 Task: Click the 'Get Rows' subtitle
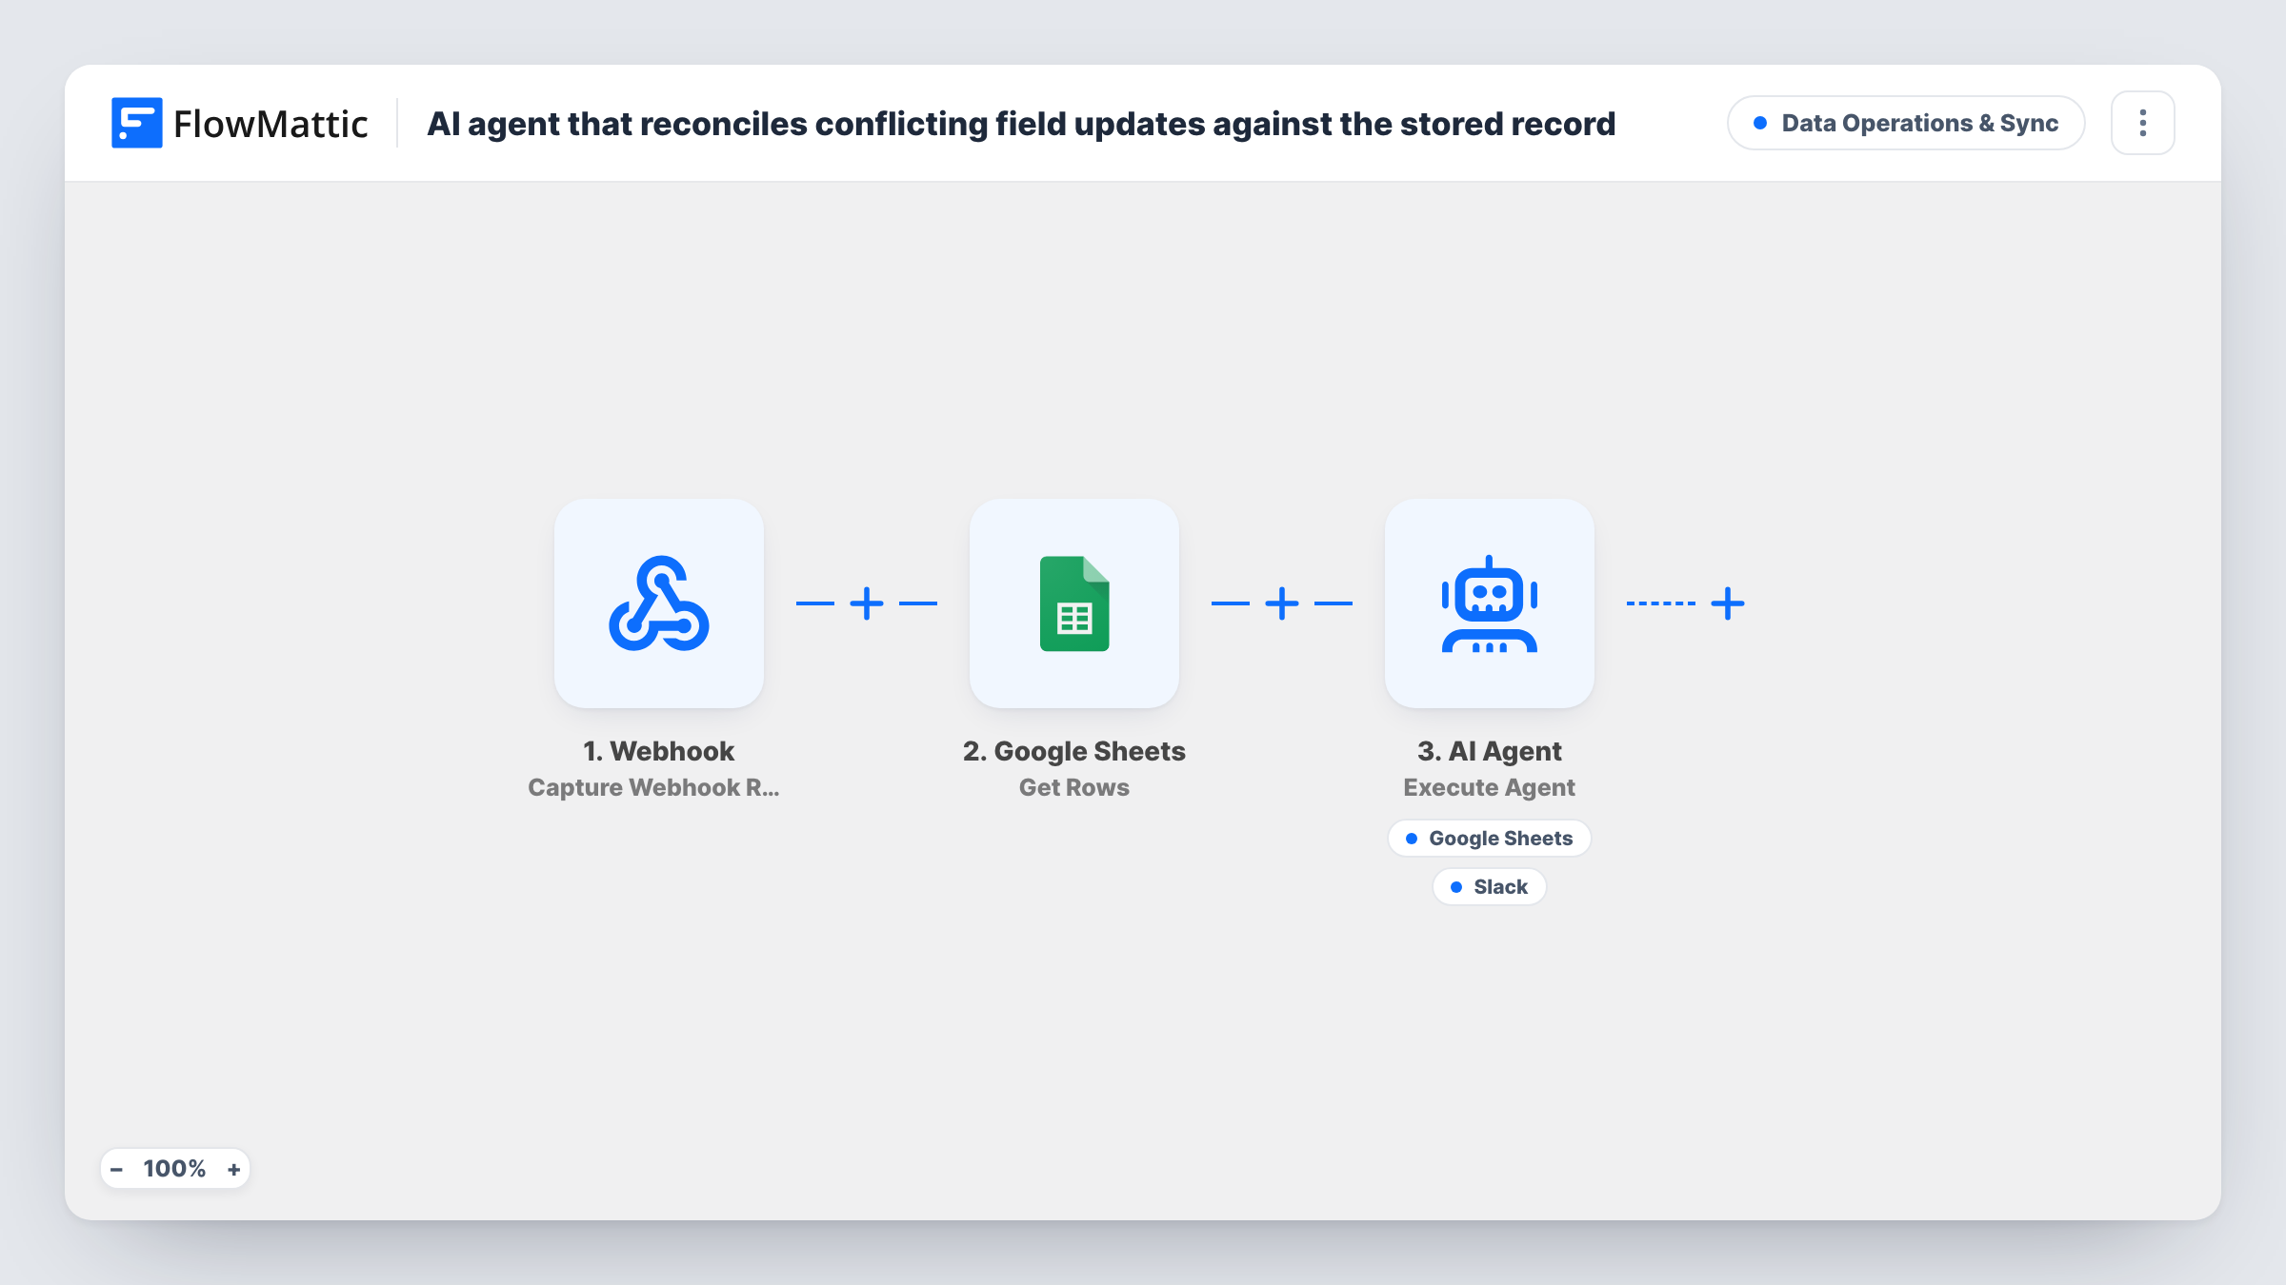pyautogui.click(x=1074, y=787)
